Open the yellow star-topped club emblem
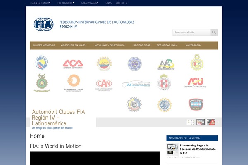Screen dimensions: 248x165 point(197,62)
